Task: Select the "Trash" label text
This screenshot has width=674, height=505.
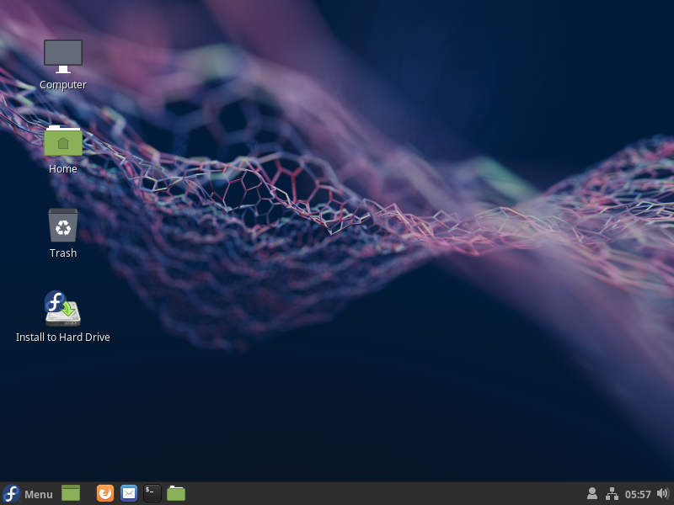Action: pyautogui.click(x=63, y=253)
